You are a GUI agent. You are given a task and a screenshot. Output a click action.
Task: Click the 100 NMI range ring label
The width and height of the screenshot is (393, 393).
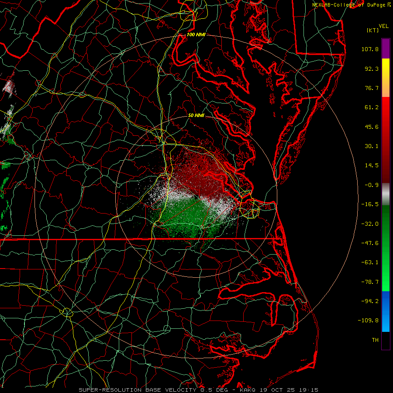point(196,34)
